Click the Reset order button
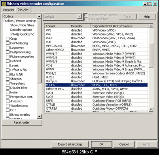The height and width of the screenshot is (155, 159). pyautogui.click(x=22, y=122)
